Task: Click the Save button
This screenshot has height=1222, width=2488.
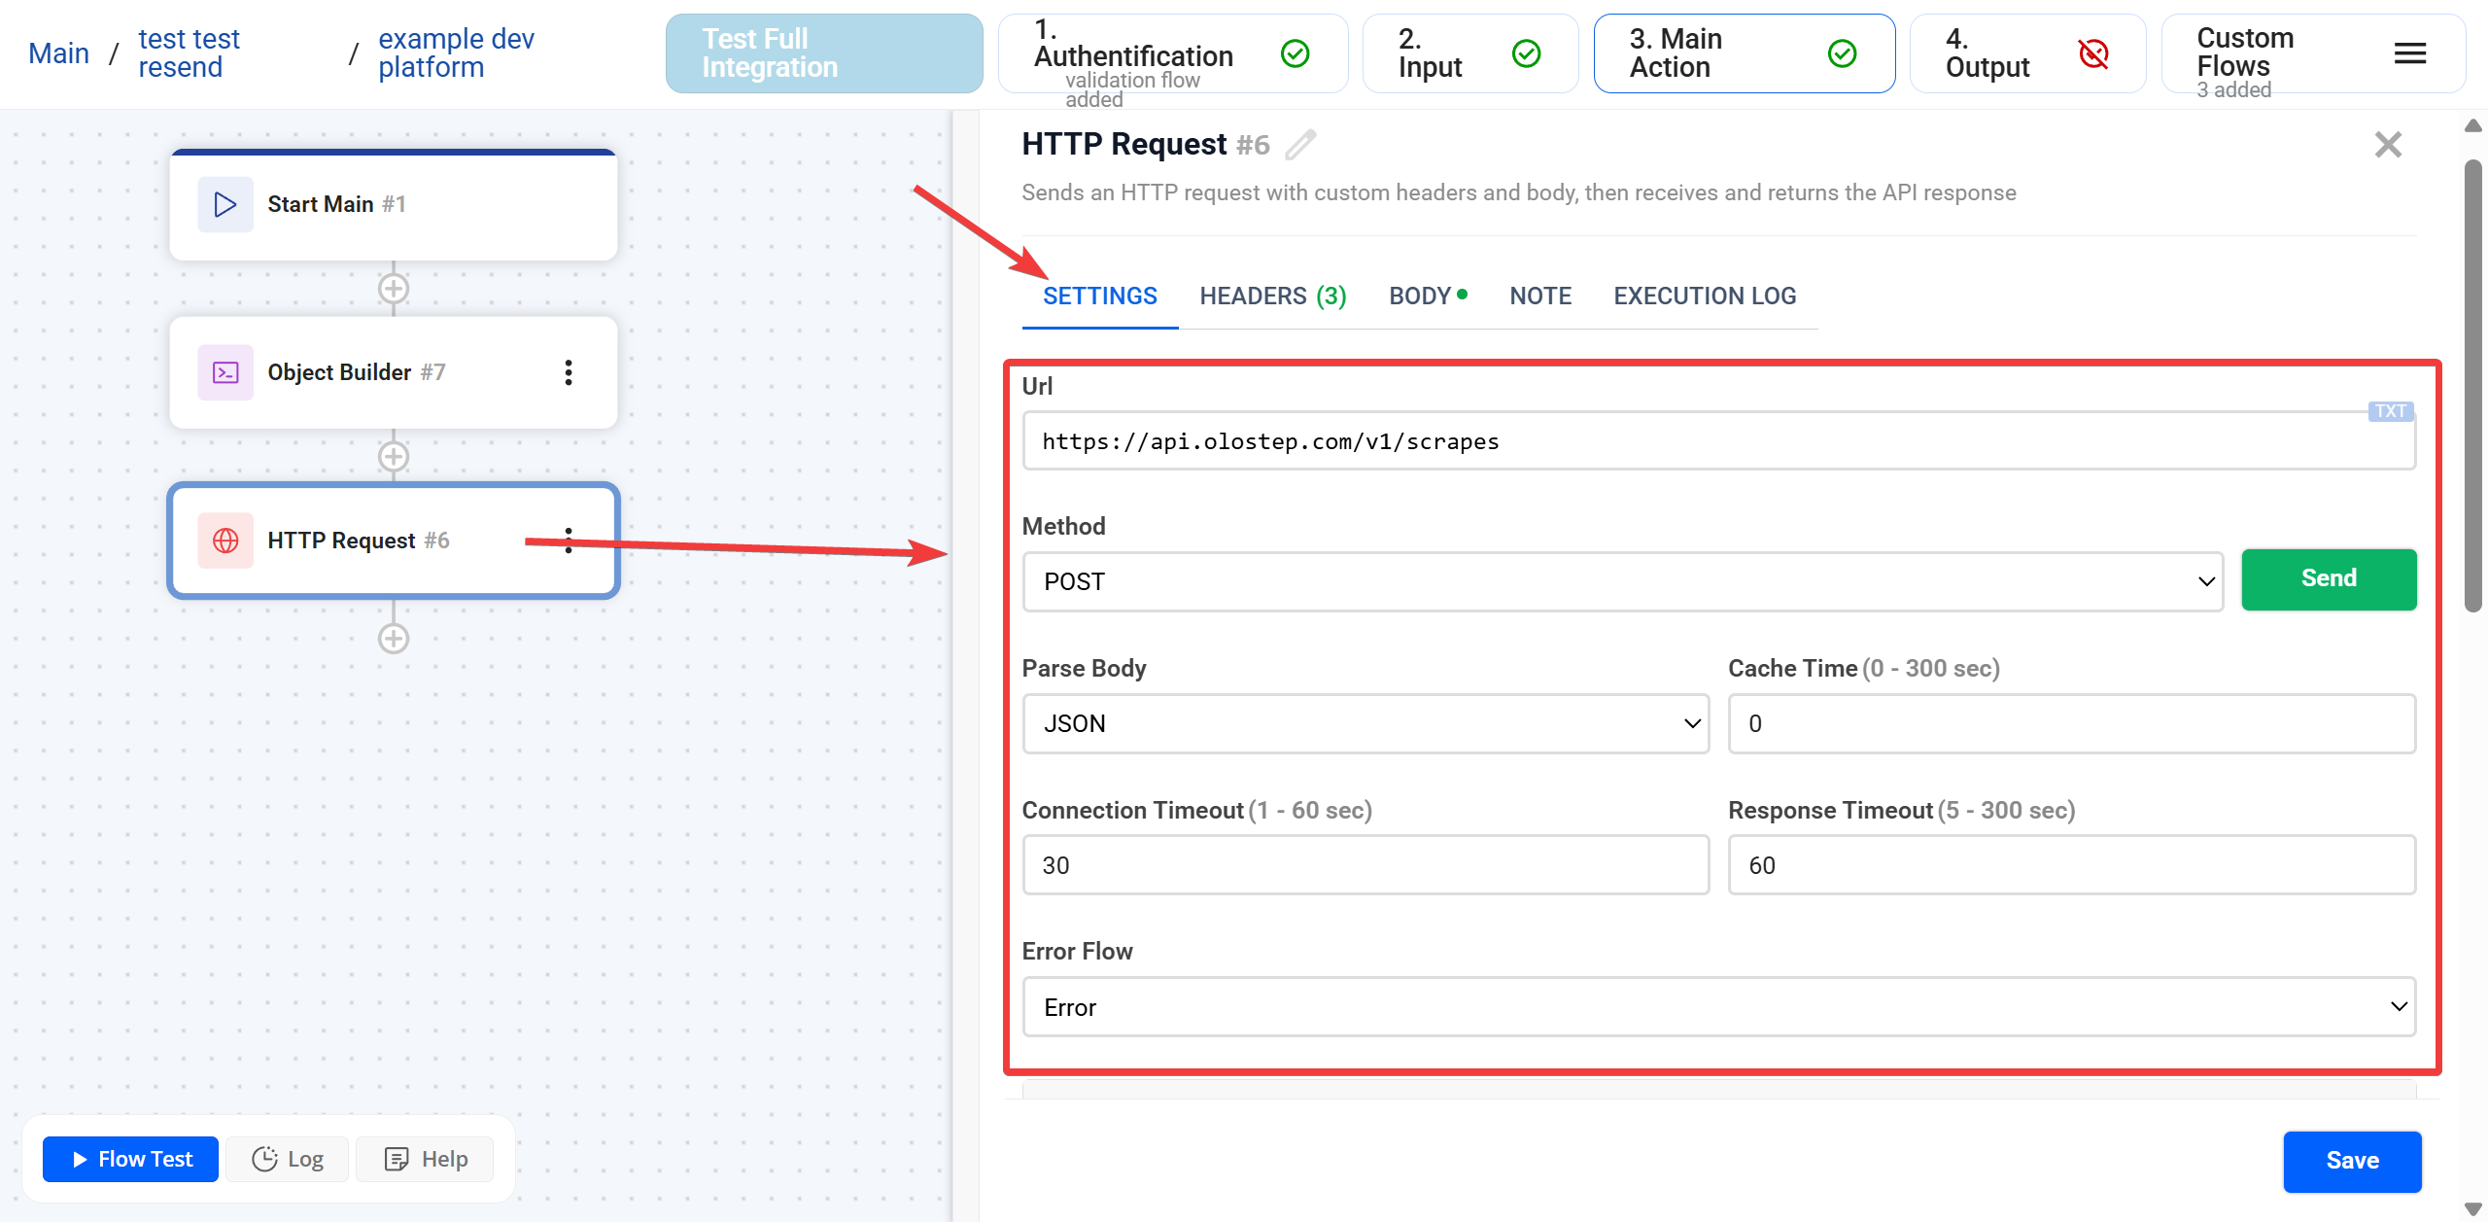Action: click(2353, 1161)
